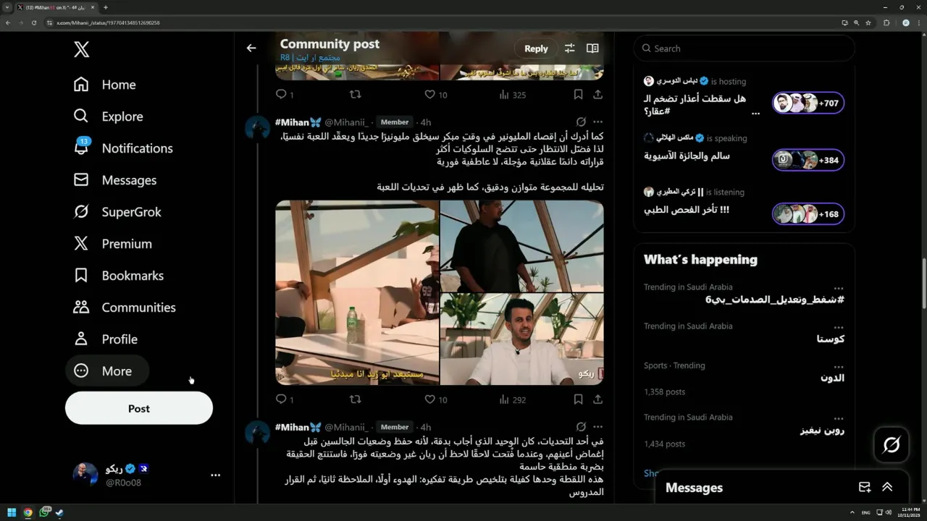The image size is (927, 521).
Task: Click the white Post button
Action: (139, 408)
